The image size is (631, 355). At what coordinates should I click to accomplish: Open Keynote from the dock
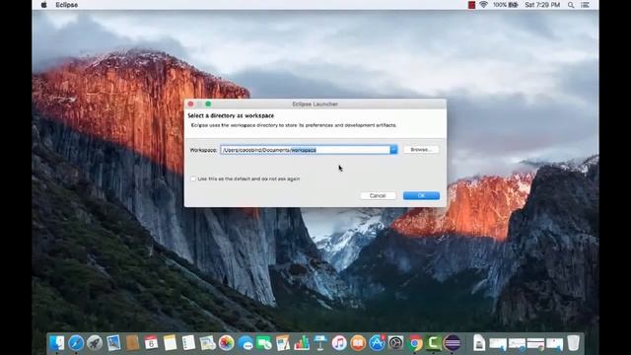pyautogui.click(x=320, y=343)
